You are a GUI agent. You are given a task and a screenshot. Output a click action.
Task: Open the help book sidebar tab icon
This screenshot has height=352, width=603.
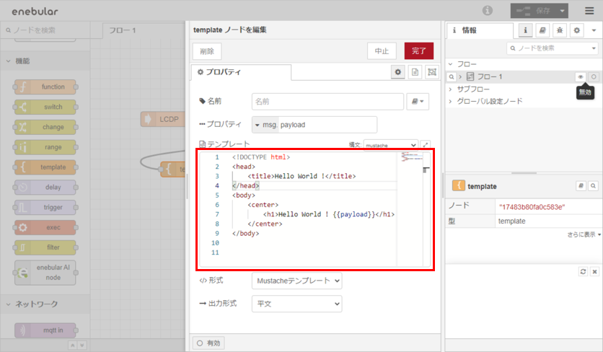coord(542,30)
